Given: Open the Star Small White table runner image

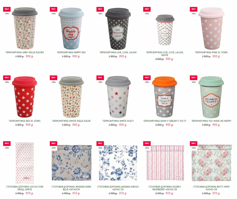Looking at the screenshot, I should point(25,162).
